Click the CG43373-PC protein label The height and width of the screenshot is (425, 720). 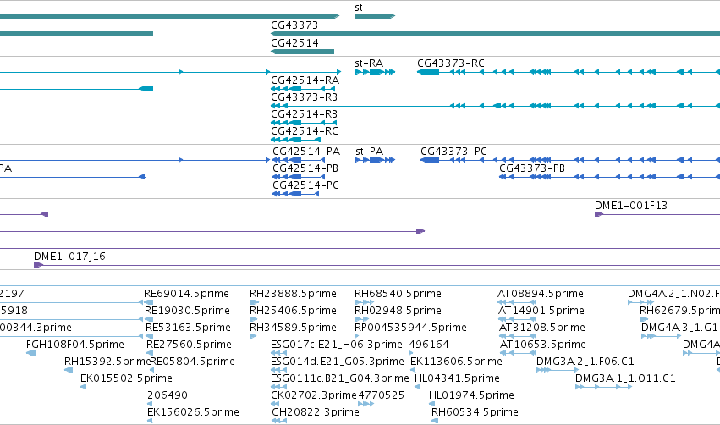(453, 152)
